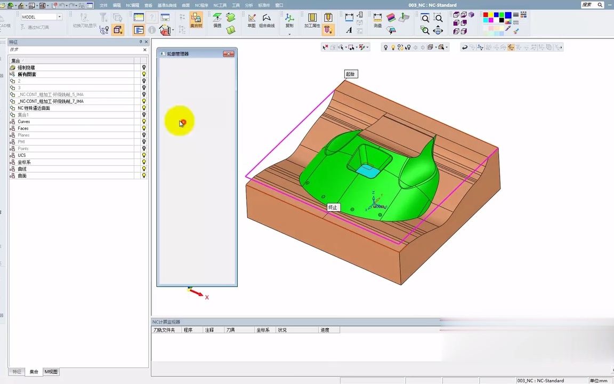
Task: Open dropdown arrow beside the red box icon
Action: click(x=173, y=31)
